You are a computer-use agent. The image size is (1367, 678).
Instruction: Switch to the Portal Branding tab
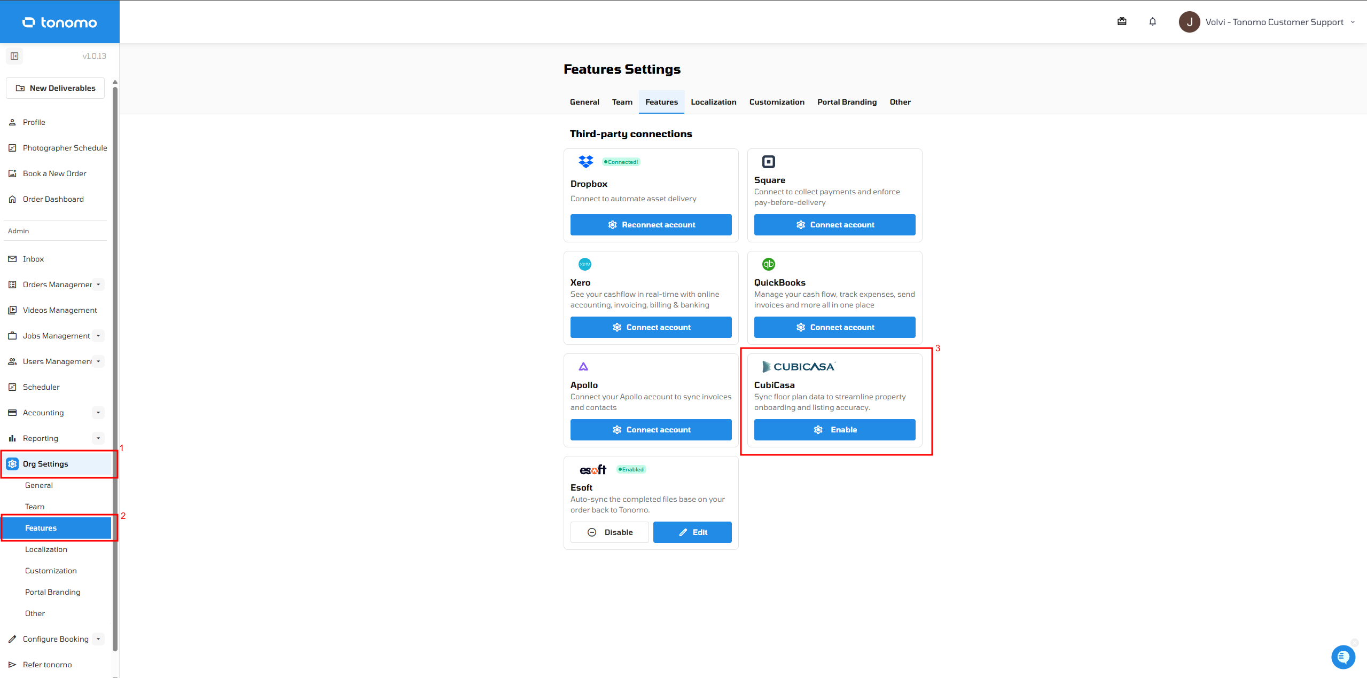tap(847, 102)
